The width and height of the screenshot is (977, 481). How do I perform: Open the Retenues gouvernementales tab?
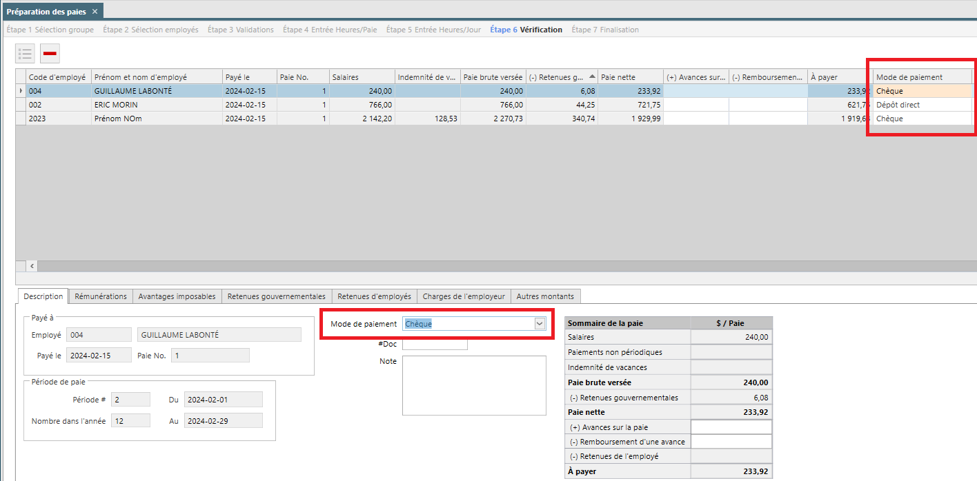point(277,296)
